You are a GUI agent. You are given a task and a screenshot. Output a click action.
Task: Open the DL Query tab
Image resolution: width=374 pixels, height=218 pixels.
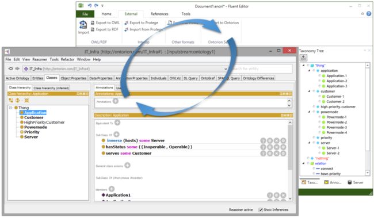(190, 78)
